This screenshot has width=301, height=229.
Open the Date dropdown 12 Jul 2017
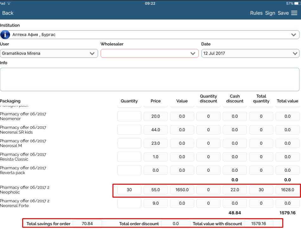250,54
